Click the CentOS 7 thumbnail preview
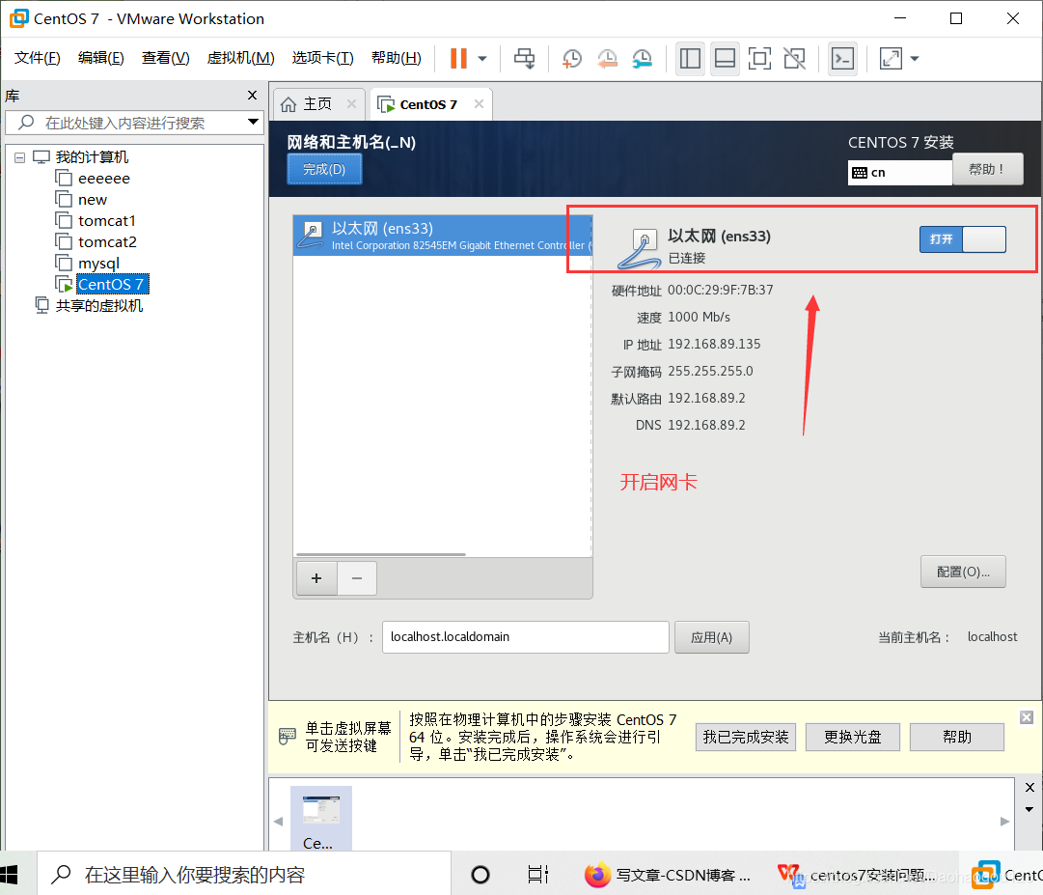 (x=321, y=818)
